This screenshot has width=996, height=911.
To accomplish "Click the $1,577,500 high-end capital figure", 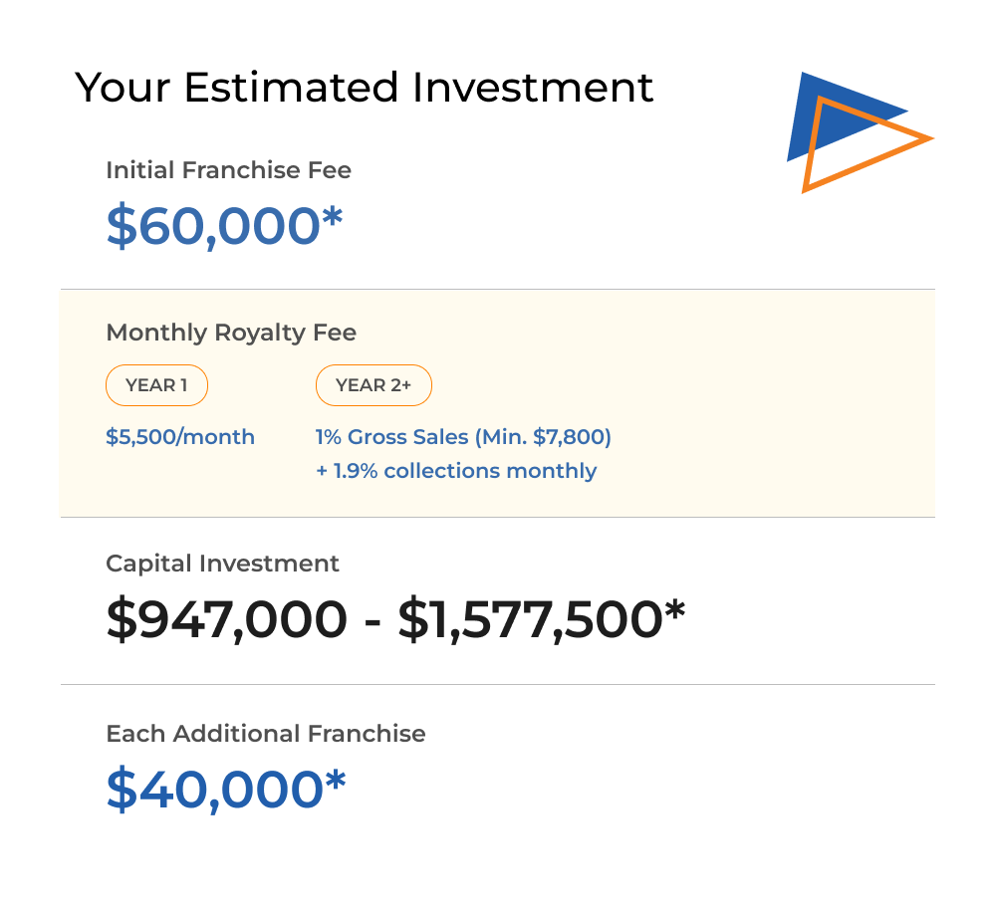I will click(531, 619).
